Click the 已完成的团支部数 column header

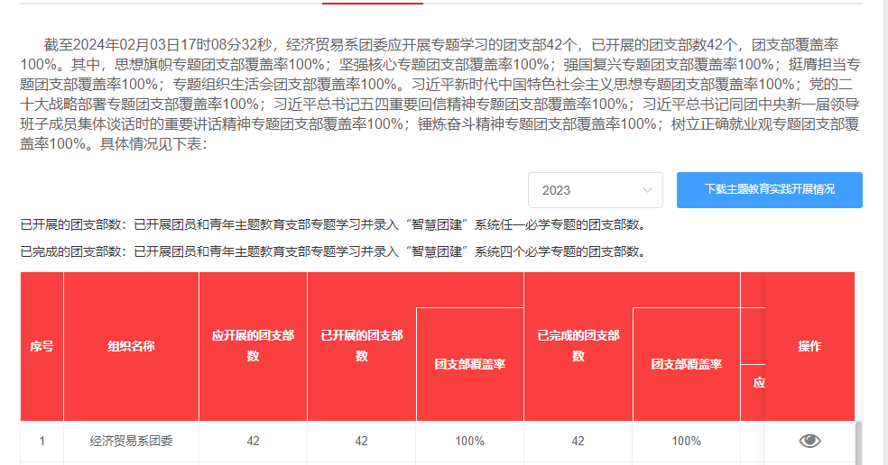578,346
